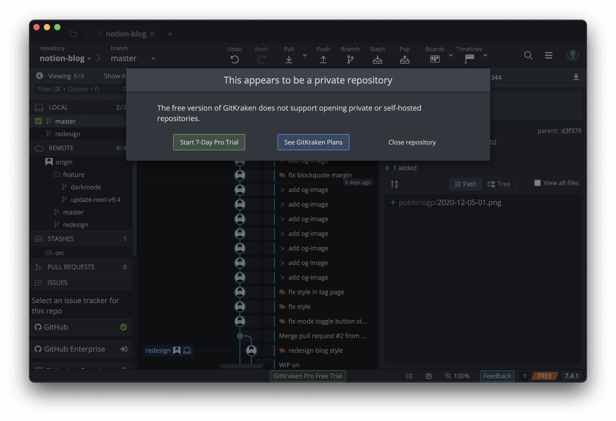Click the download icon above the commit details
616x421 pixels.
click(x=576, y=77)
